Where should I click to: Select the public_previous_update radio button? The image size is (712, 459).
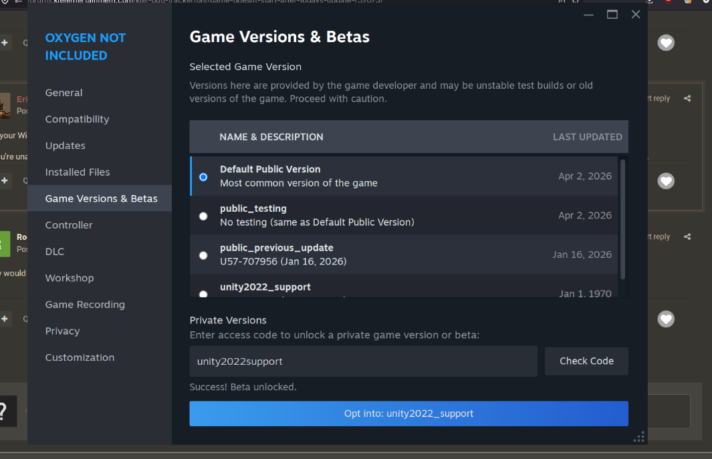(203, 255)
